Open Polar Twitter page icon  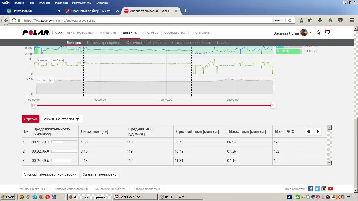pos(317,189)
